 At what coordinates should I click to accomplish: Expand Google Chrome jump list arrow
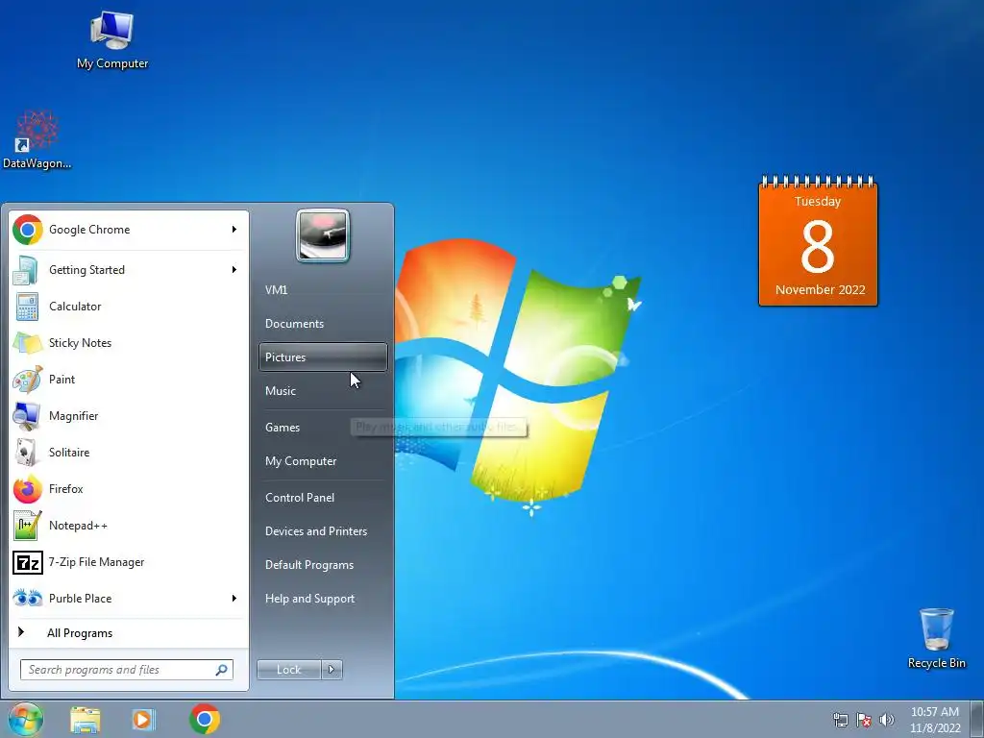coord(234,230)
